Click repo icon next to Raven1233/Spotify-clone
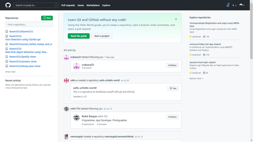Viewport: 253px width, 142px height. pyautogui.click(x=7, y=57)
